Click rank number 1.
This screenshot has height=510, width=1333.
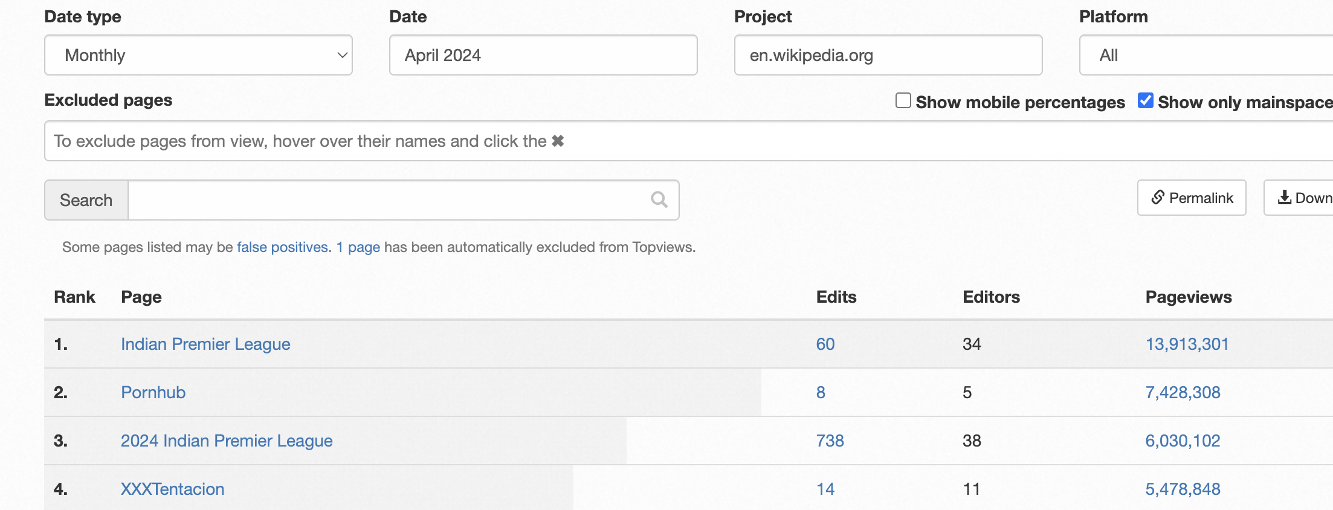pos(60,344)
